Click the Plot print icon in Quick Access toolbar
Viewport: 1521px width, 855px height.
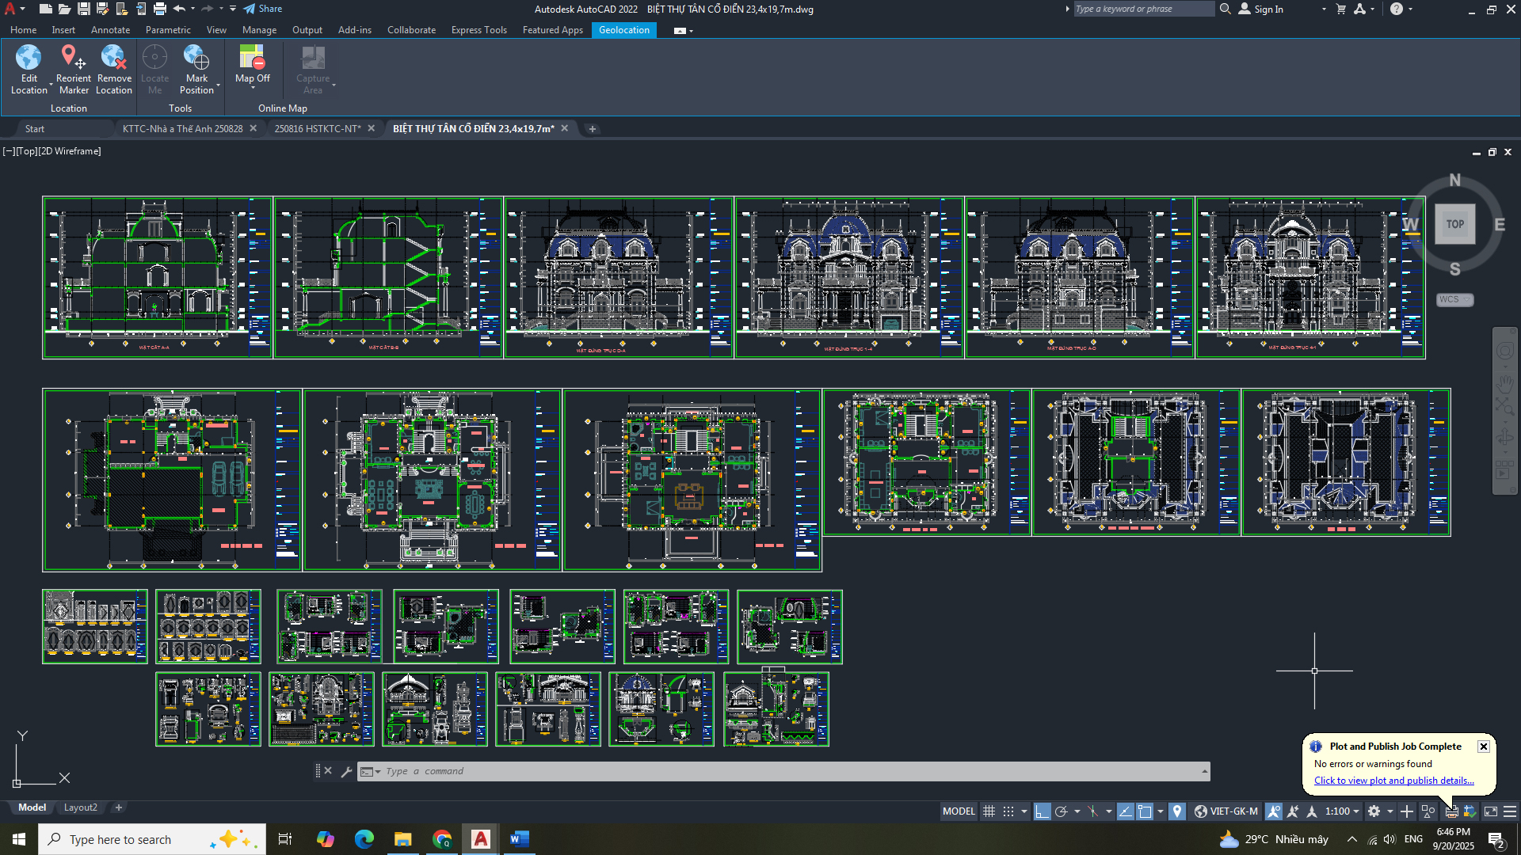tap(160, 9)
